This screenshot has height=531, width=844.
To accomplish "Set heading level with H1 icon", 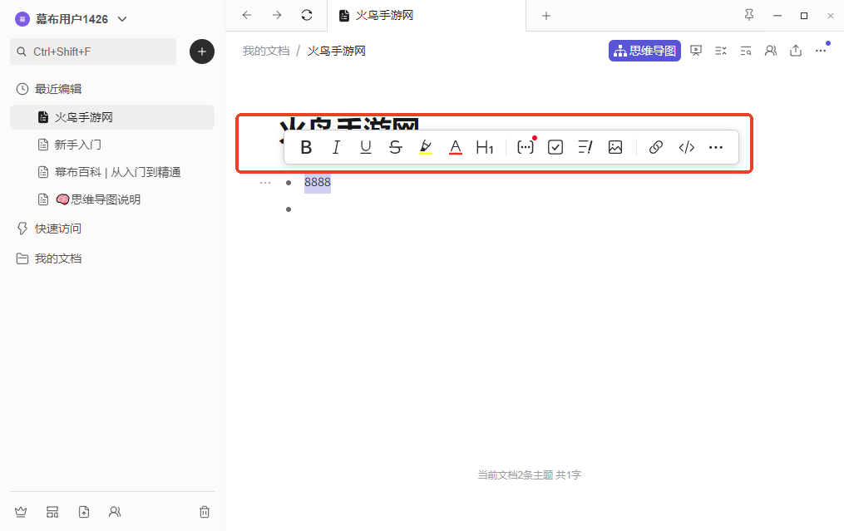I will (485, 147).
